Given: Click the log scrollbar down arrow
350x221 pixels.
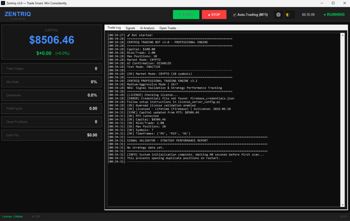Looking at the screenshot, I should [x=343, y=205].
